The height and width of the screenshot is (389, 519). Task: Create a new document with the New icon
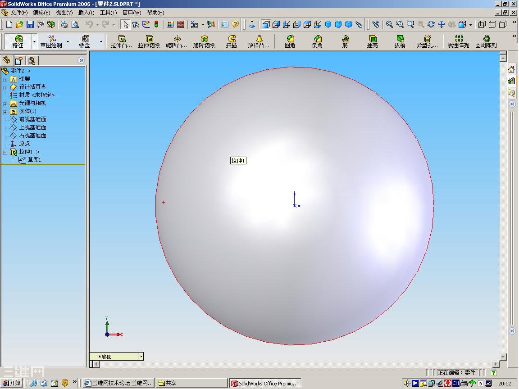(x=9, y=24)
